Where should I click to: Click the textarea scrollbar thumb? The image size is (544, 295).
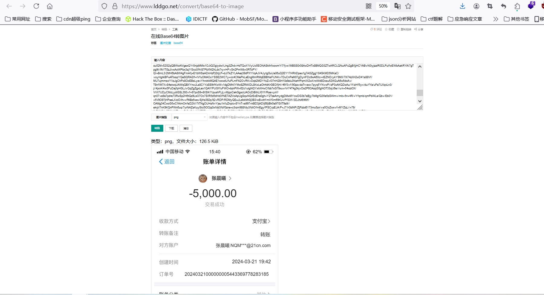coord(420,93)
